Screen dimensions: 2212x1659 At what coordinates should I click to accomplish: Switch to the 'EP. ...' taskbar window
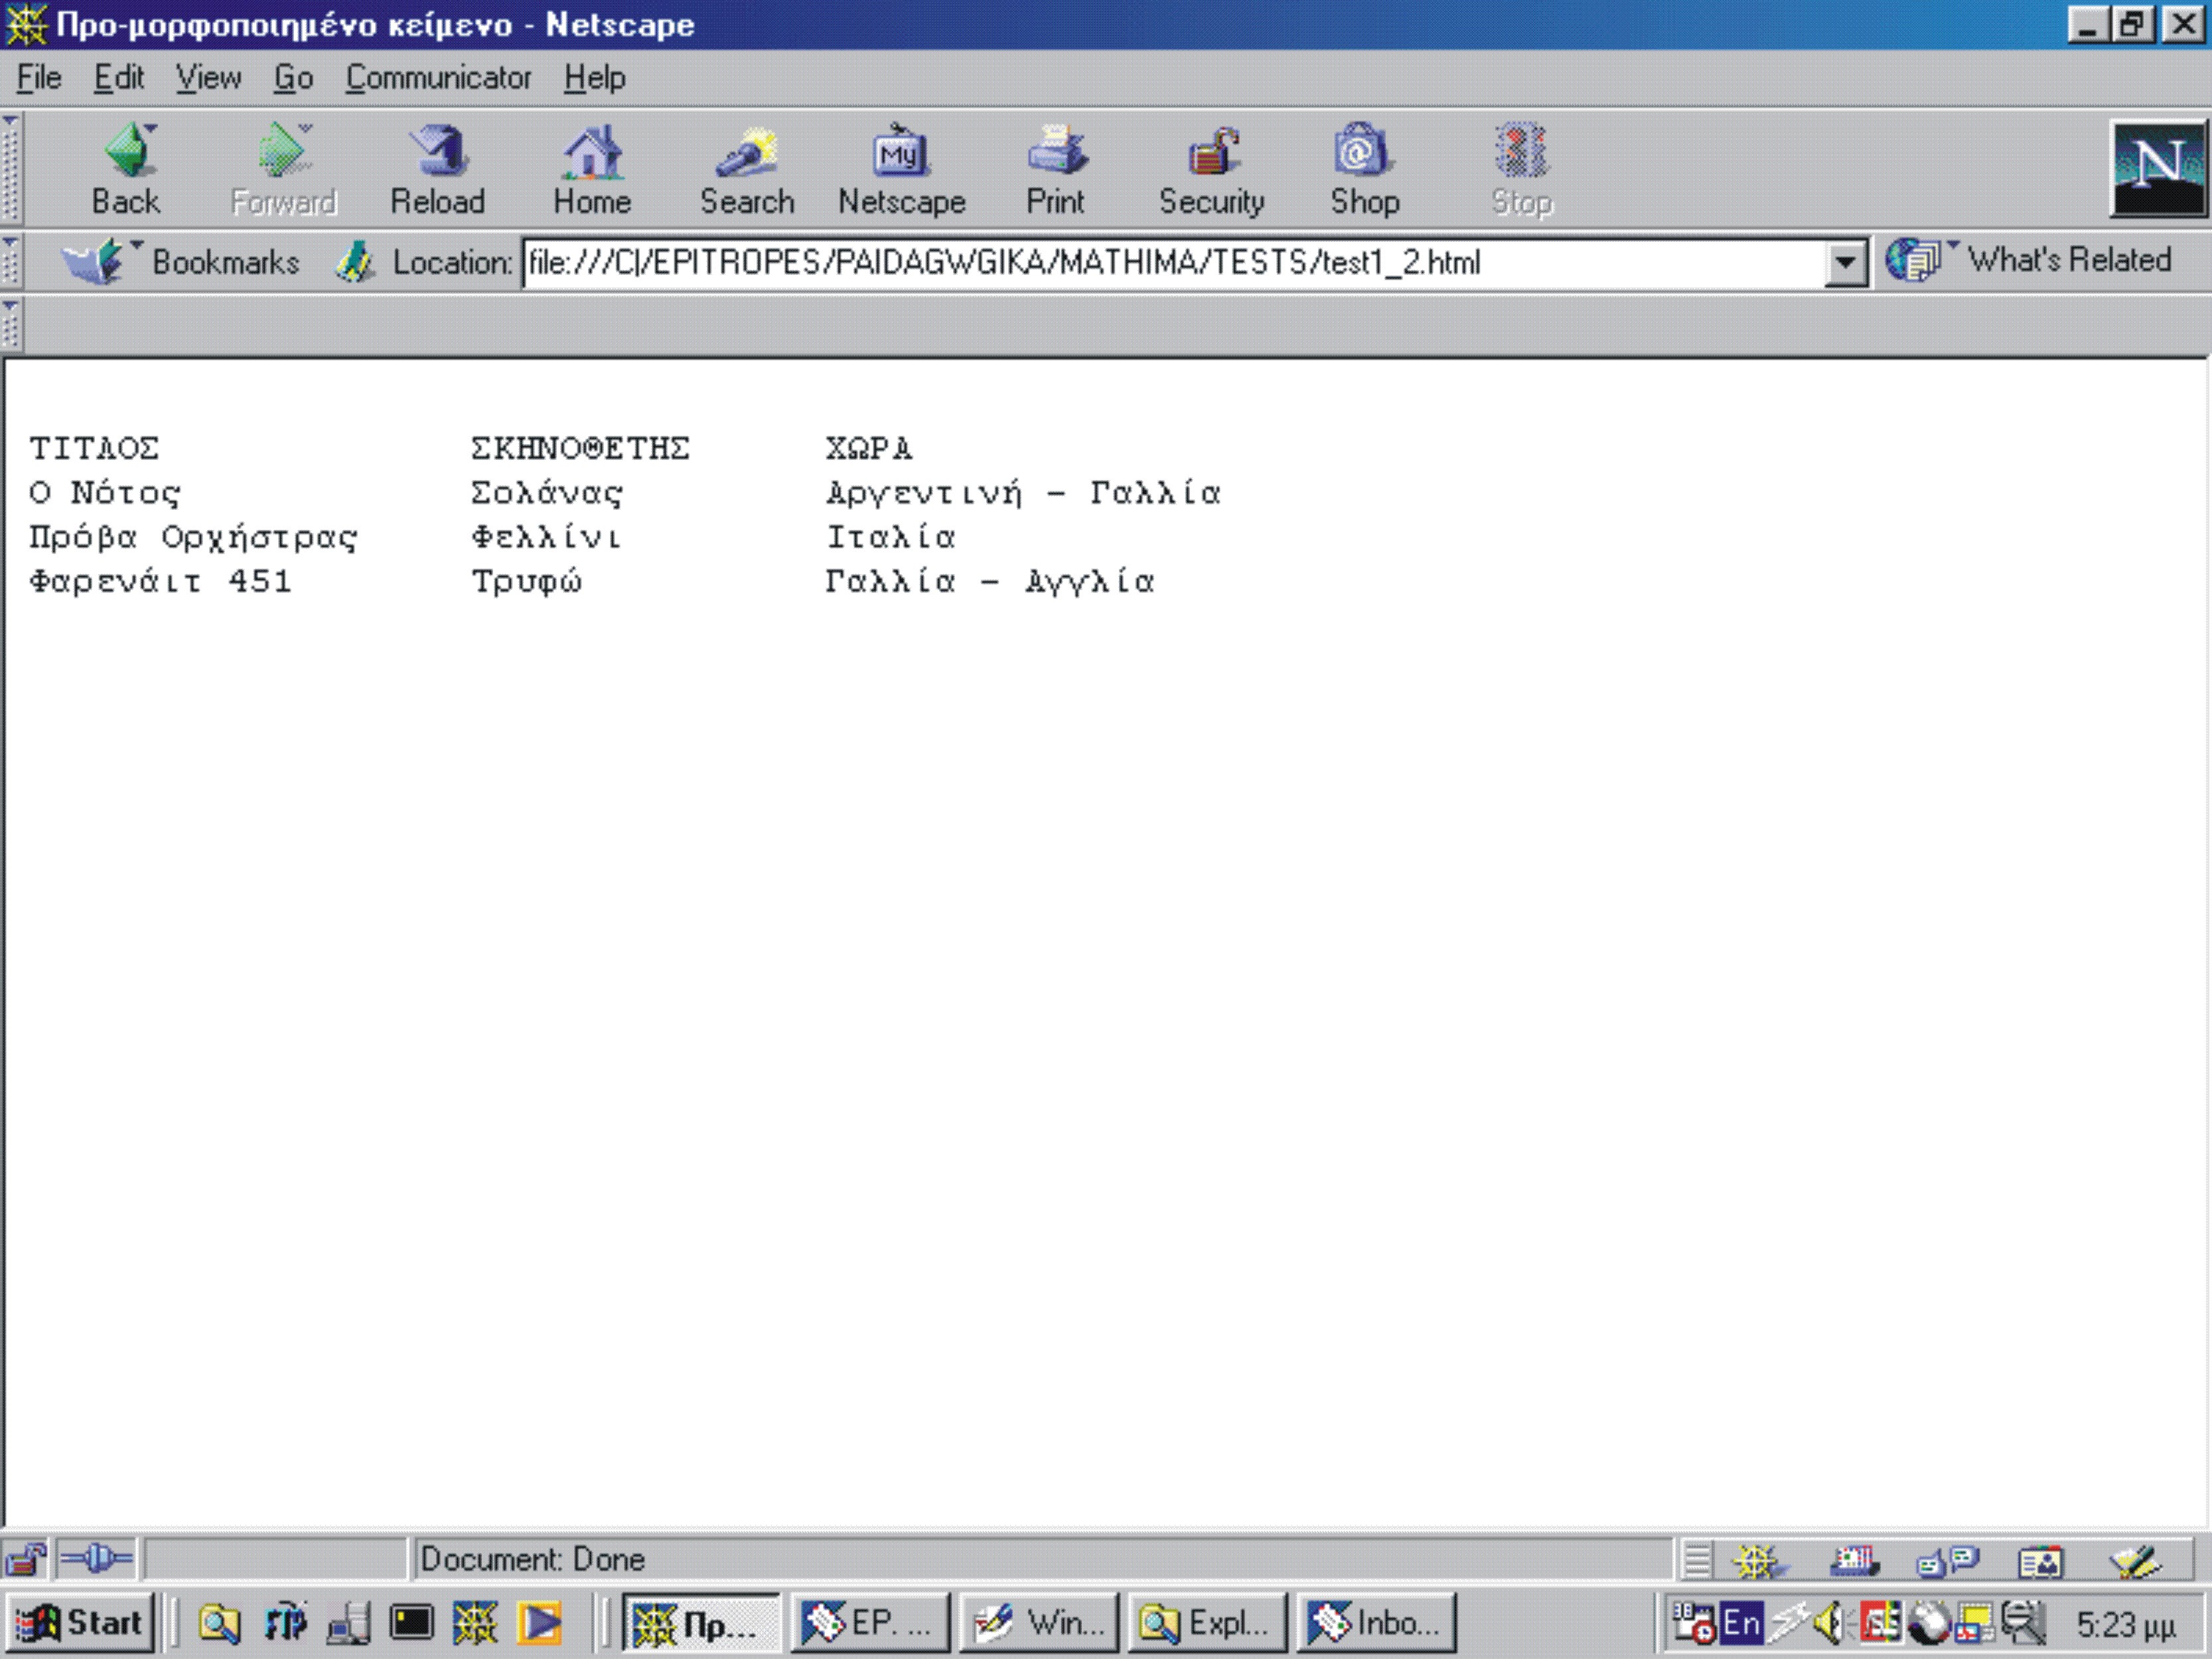870,1623
